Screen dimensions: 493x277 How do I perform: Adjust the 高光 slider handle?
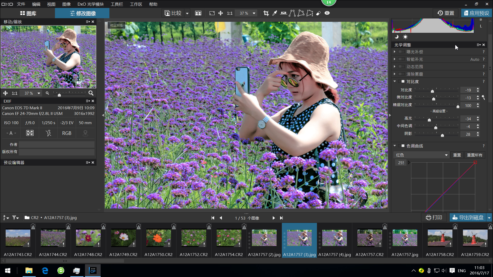coord(429,120)
